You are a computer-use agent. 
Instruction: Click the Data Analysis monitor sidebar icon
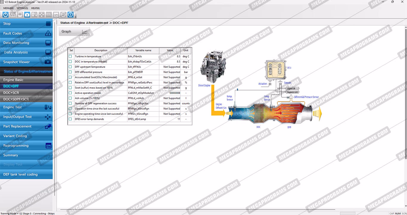(48, 52)
